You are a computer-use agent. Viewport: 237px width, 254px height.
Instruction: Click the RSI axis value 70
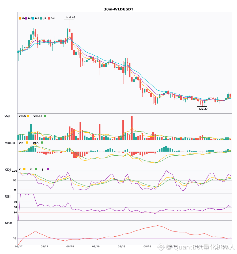[15, 202]
